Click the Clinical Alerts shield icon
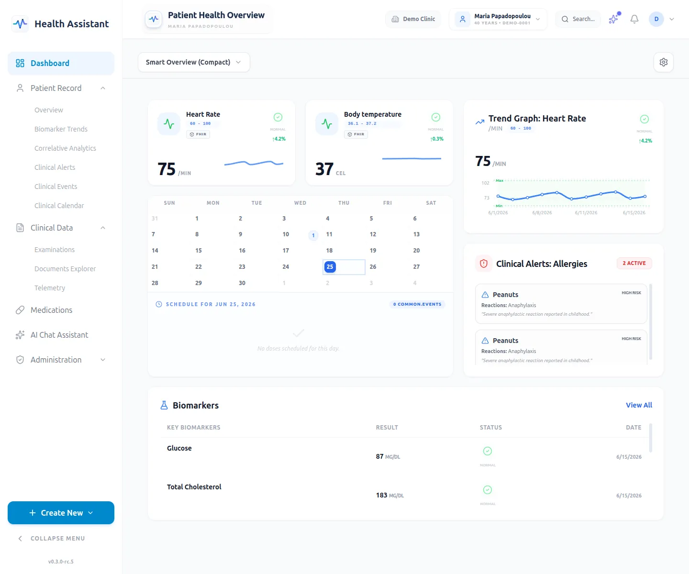This screenshot has height=574, width=689. (484, 264)
